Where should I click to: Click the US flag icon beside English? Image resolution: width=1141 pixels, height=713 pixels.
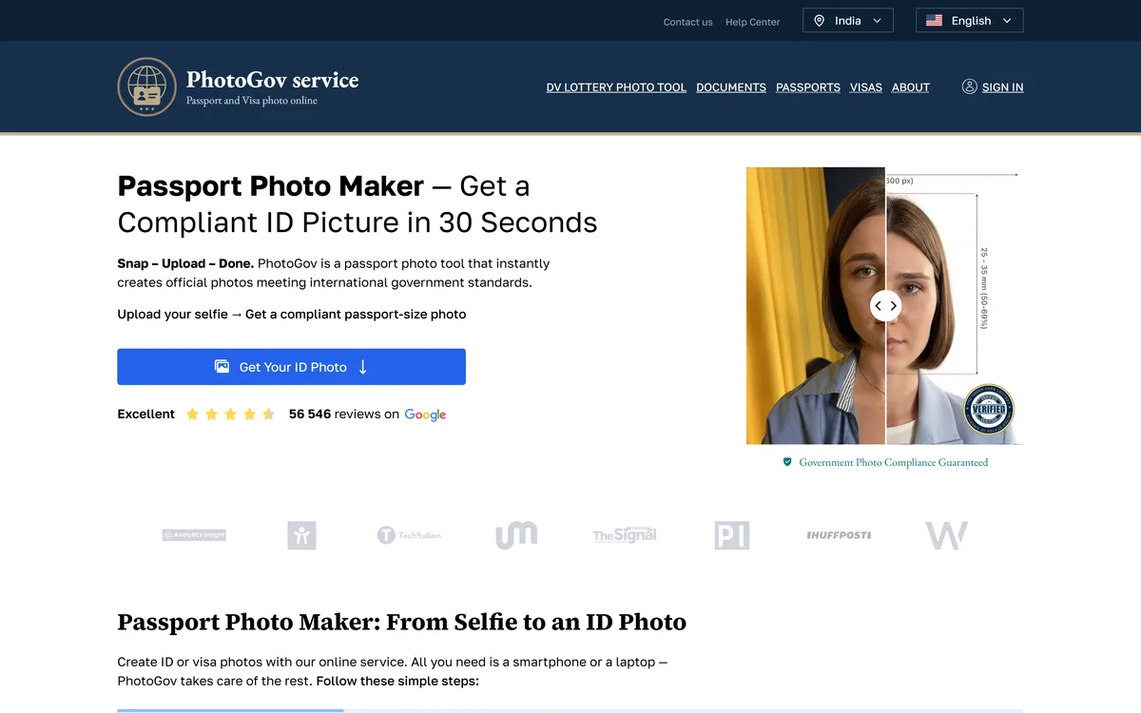point(934,21)
